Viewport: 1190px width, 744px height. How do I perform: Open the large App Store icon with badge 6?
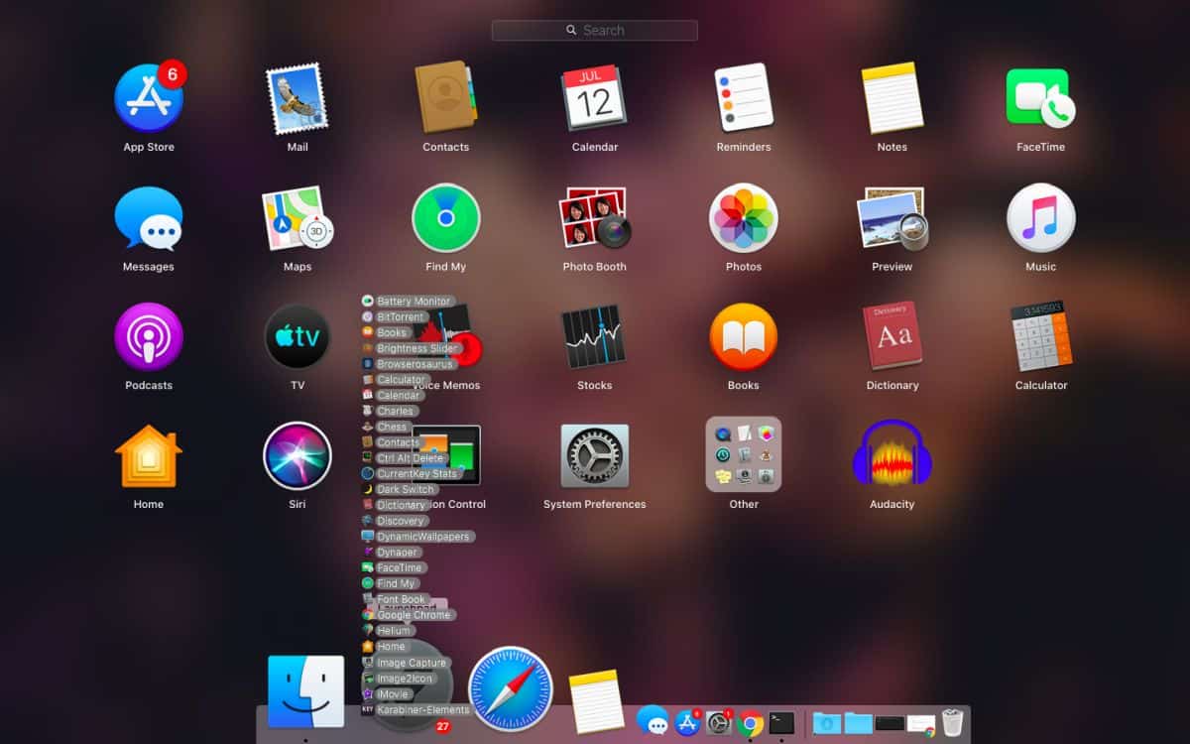click(x=149, y=98)
